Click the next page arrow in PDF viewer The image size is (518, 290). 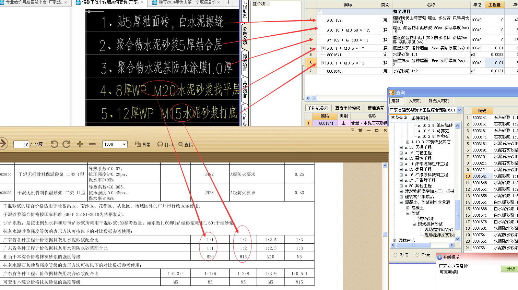coord(3,143)
